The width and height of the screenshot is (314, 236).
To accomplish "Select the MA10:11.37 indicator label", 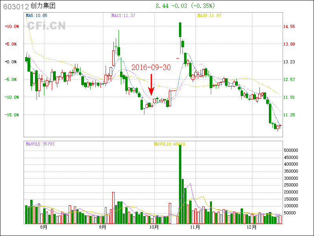I will 123,15.
